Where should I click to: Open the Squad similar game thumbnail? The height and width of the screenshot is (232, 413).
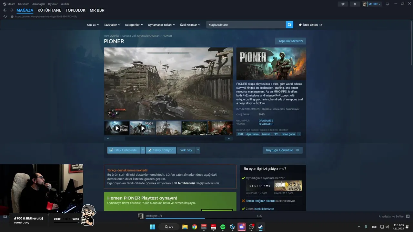(x=288, y=186)
